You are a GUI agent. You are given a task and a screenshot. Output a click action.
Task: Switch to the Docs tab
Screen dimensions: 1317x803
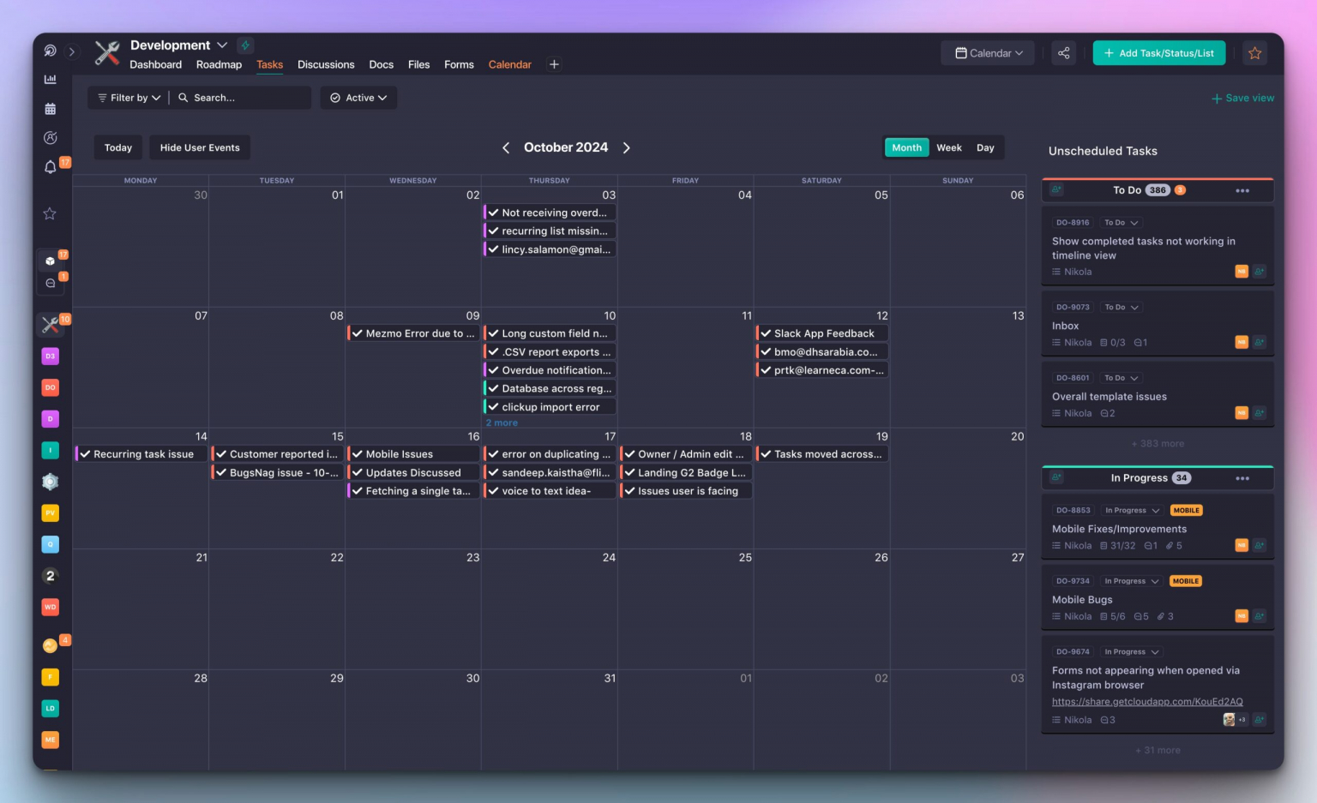[382, 64]
